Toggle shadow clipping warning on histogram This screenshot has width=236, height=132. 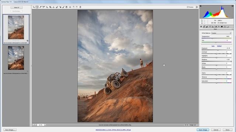(201, 6)
